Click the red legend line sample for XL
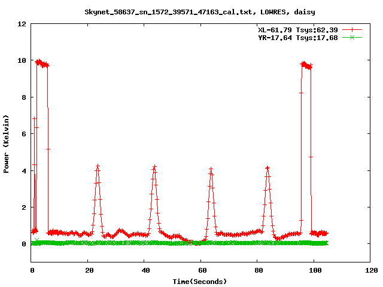Screen dimensions: 383x287 pyautogui.click(x=352, y=30)
